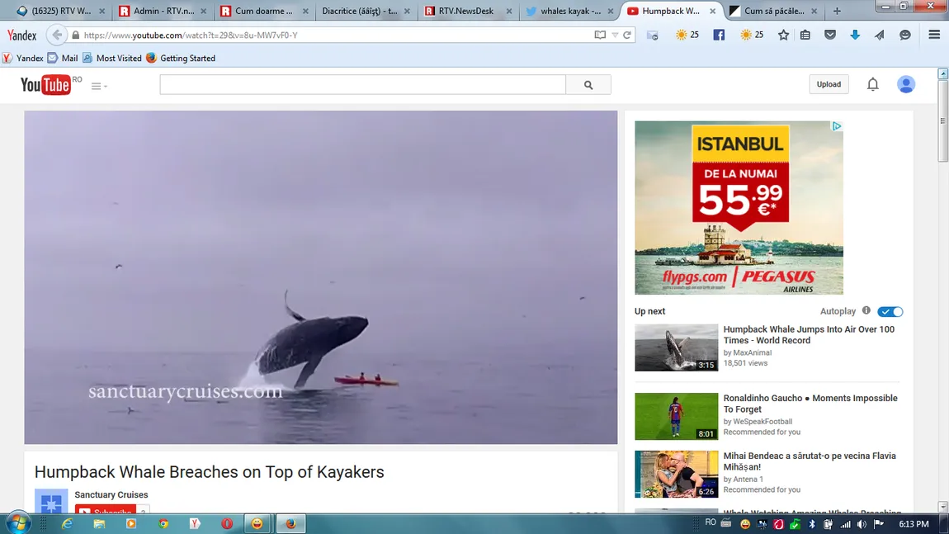Screen dimensions: 949x534
Task: Reload the page with the refresh icon
Action: click(x=627, y=35)
